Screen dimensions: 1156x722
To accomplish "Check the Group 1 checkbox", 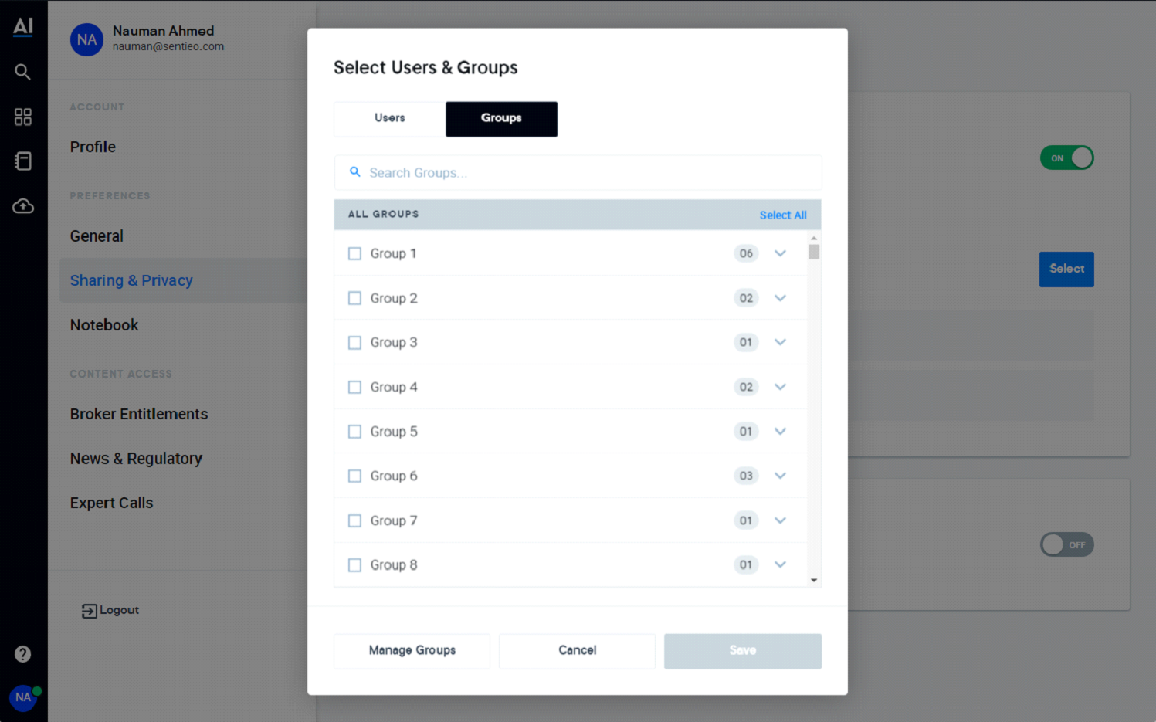I will [x=354, y=253].
